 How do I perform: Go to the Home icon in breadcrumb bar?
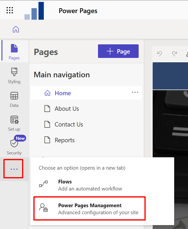tap(16, 29)
